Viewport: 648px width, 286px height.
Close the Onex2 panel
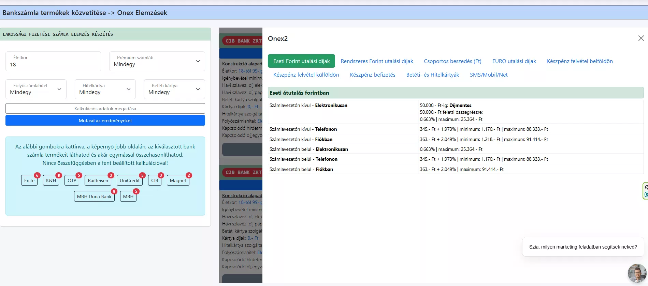pyautogui.click(x=641, y=38)
